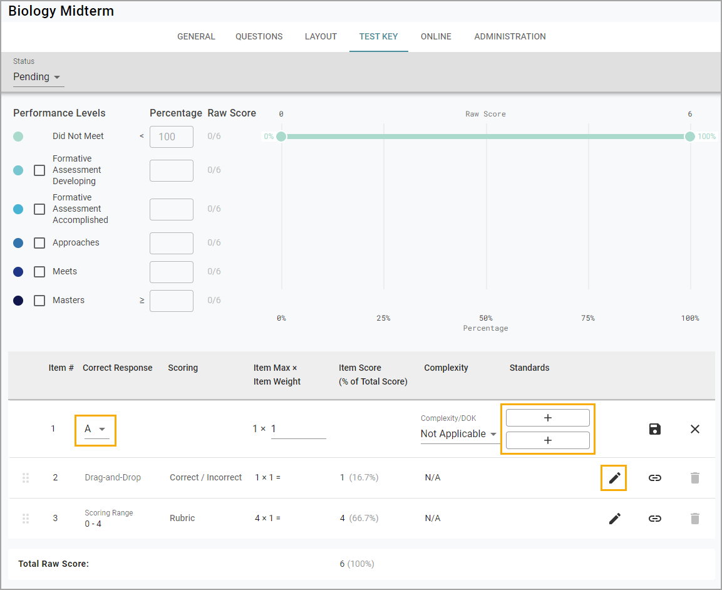The height and width of the screenshot is (590, 722).
Task: Switch to the Administration tab
Action: click(x=510, y=36)
